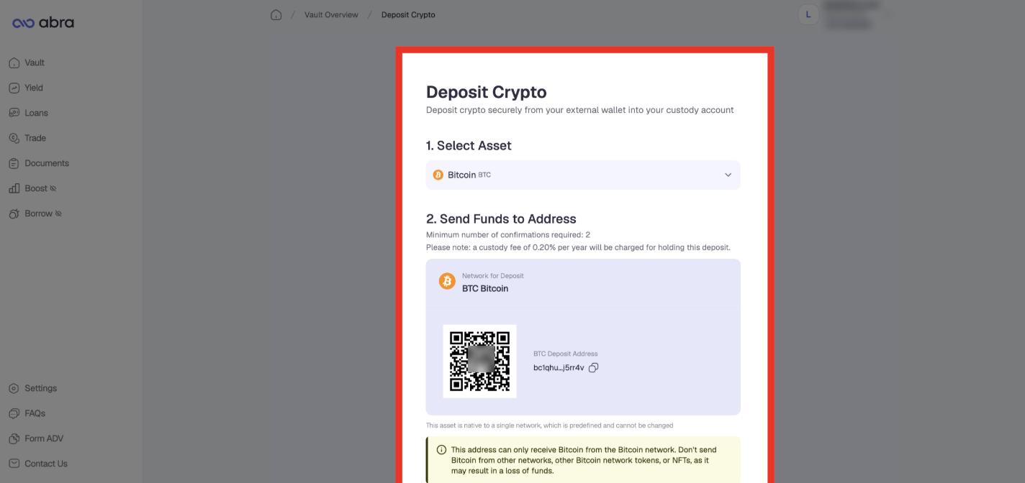
Task: Select the Borrow sidebar icon
Action: (x=14, y=213)
